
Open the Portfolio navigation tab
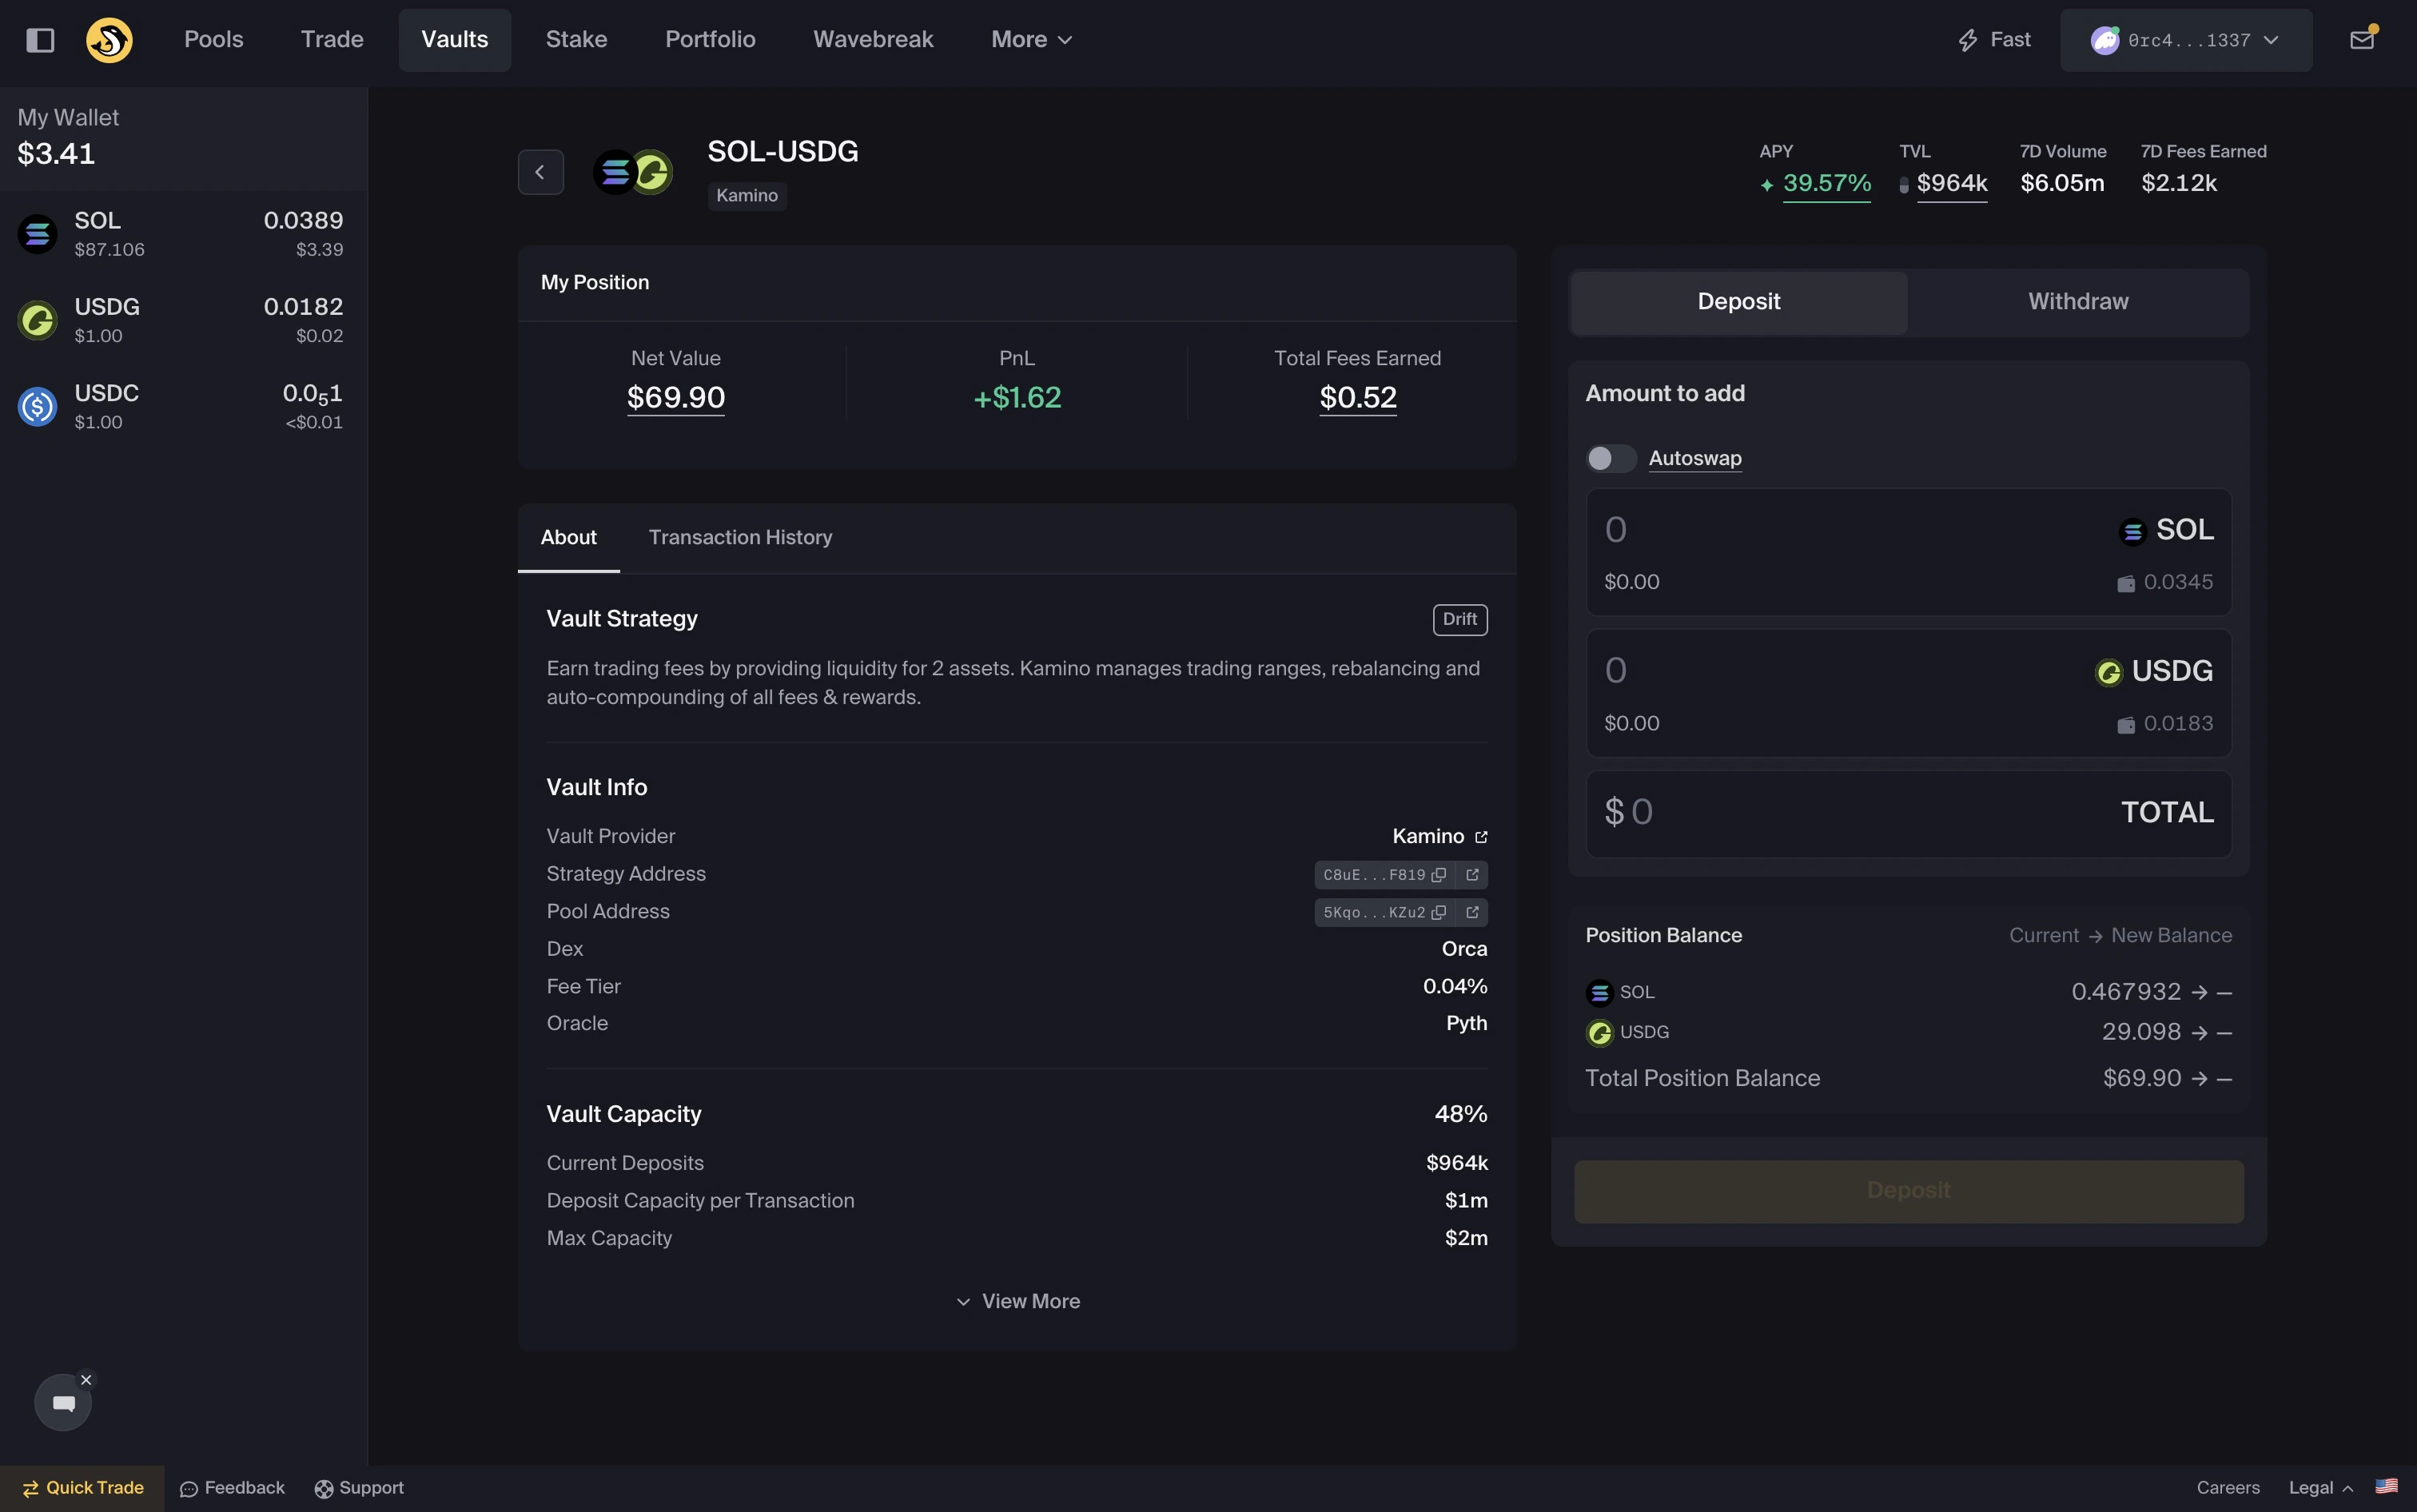pos(710,40)
